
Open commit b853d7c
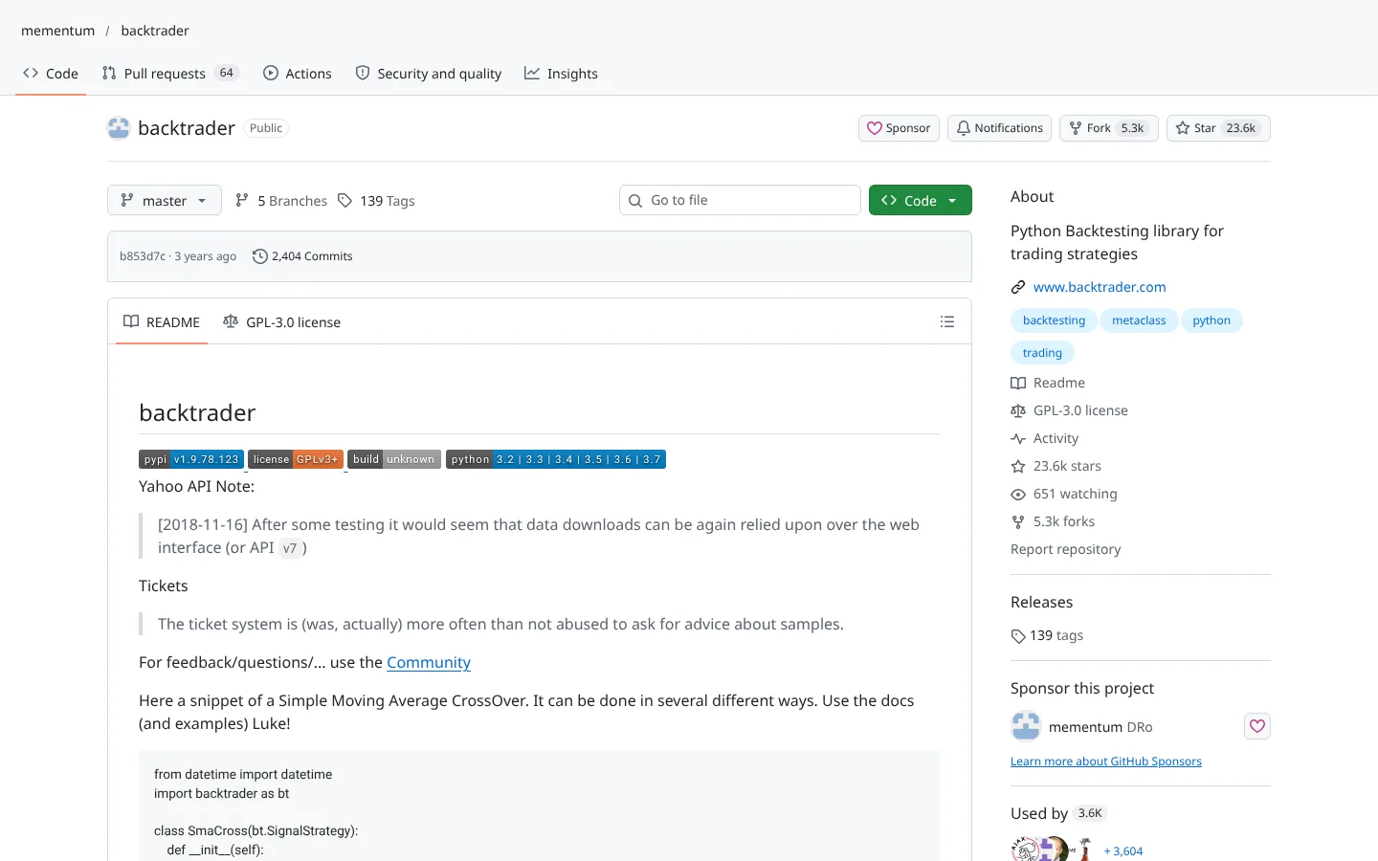143,256
